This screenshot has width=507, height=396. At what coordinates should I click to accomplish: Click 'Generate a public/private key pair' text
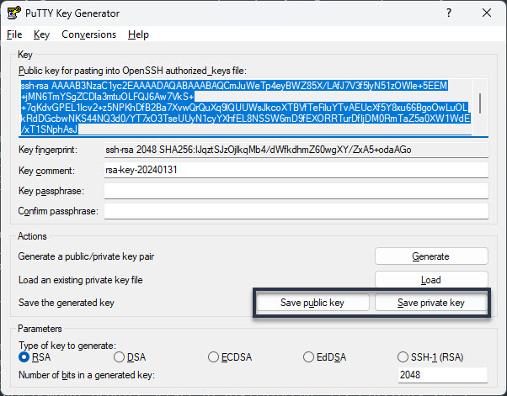click(x=86, y=256)
